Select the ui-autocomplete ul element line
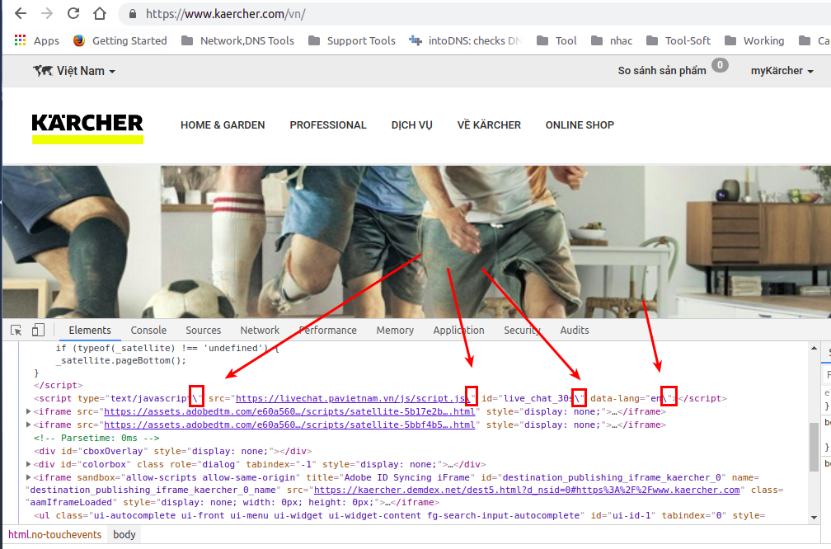Screen dimensions: 831x549 tap(400, 516)
